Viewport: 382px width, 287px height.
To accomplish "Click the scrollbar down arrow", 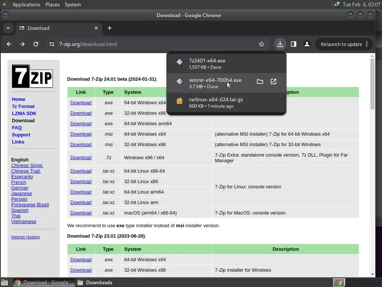I will (373, 274).
